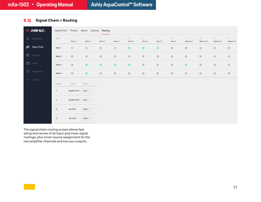
Task: Click the Signal Chain link icon
Action: [28, 47]
